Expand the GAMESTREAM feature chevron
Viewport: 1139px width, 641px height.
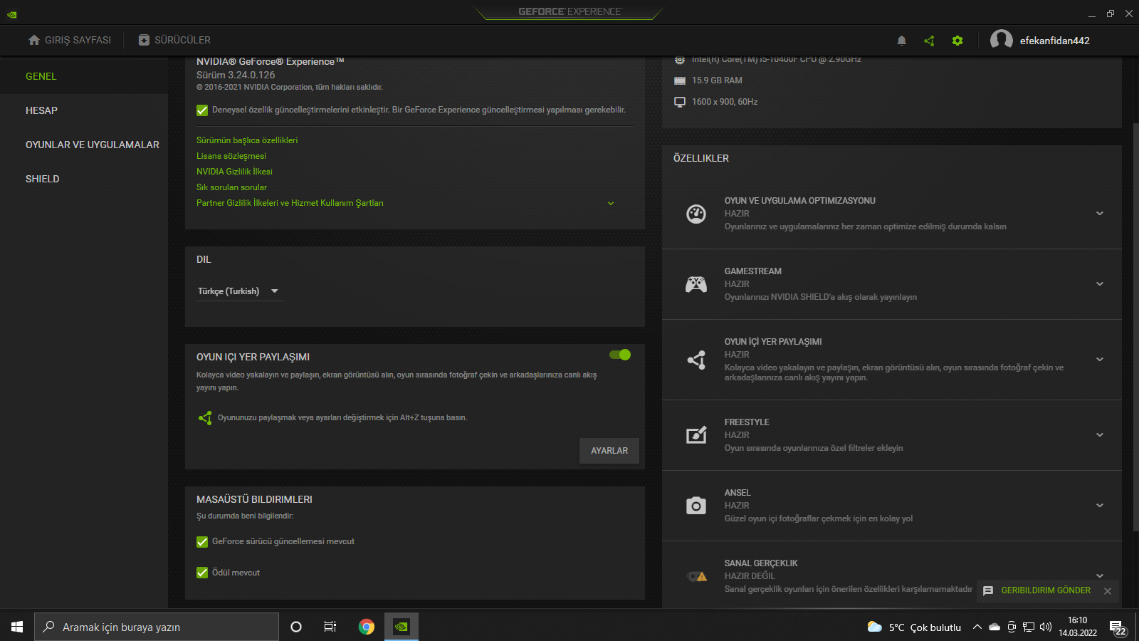[1100, 284]
